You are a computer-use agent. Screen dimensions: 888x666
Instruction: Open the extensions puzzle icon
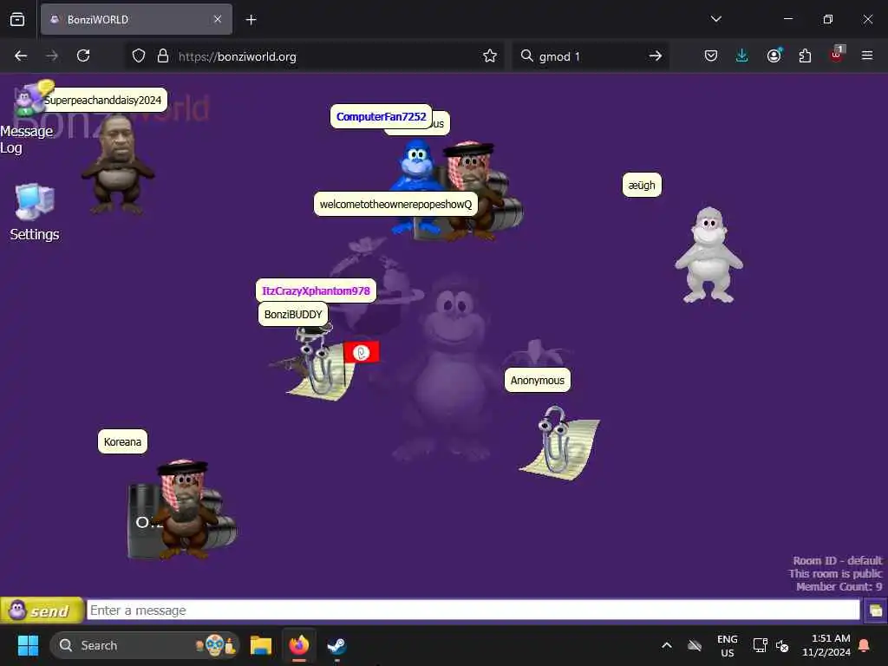pyautogui.click(x=805, y=56)
